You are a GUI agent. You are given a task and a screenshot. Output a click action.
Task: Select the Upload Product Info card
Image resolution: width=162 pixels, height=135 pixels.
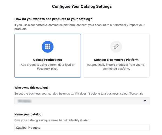48,55
